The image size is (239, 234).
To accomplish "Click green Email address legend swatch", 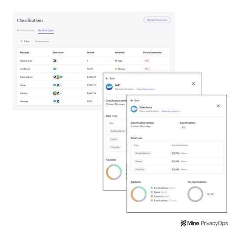I will [152, 188].
